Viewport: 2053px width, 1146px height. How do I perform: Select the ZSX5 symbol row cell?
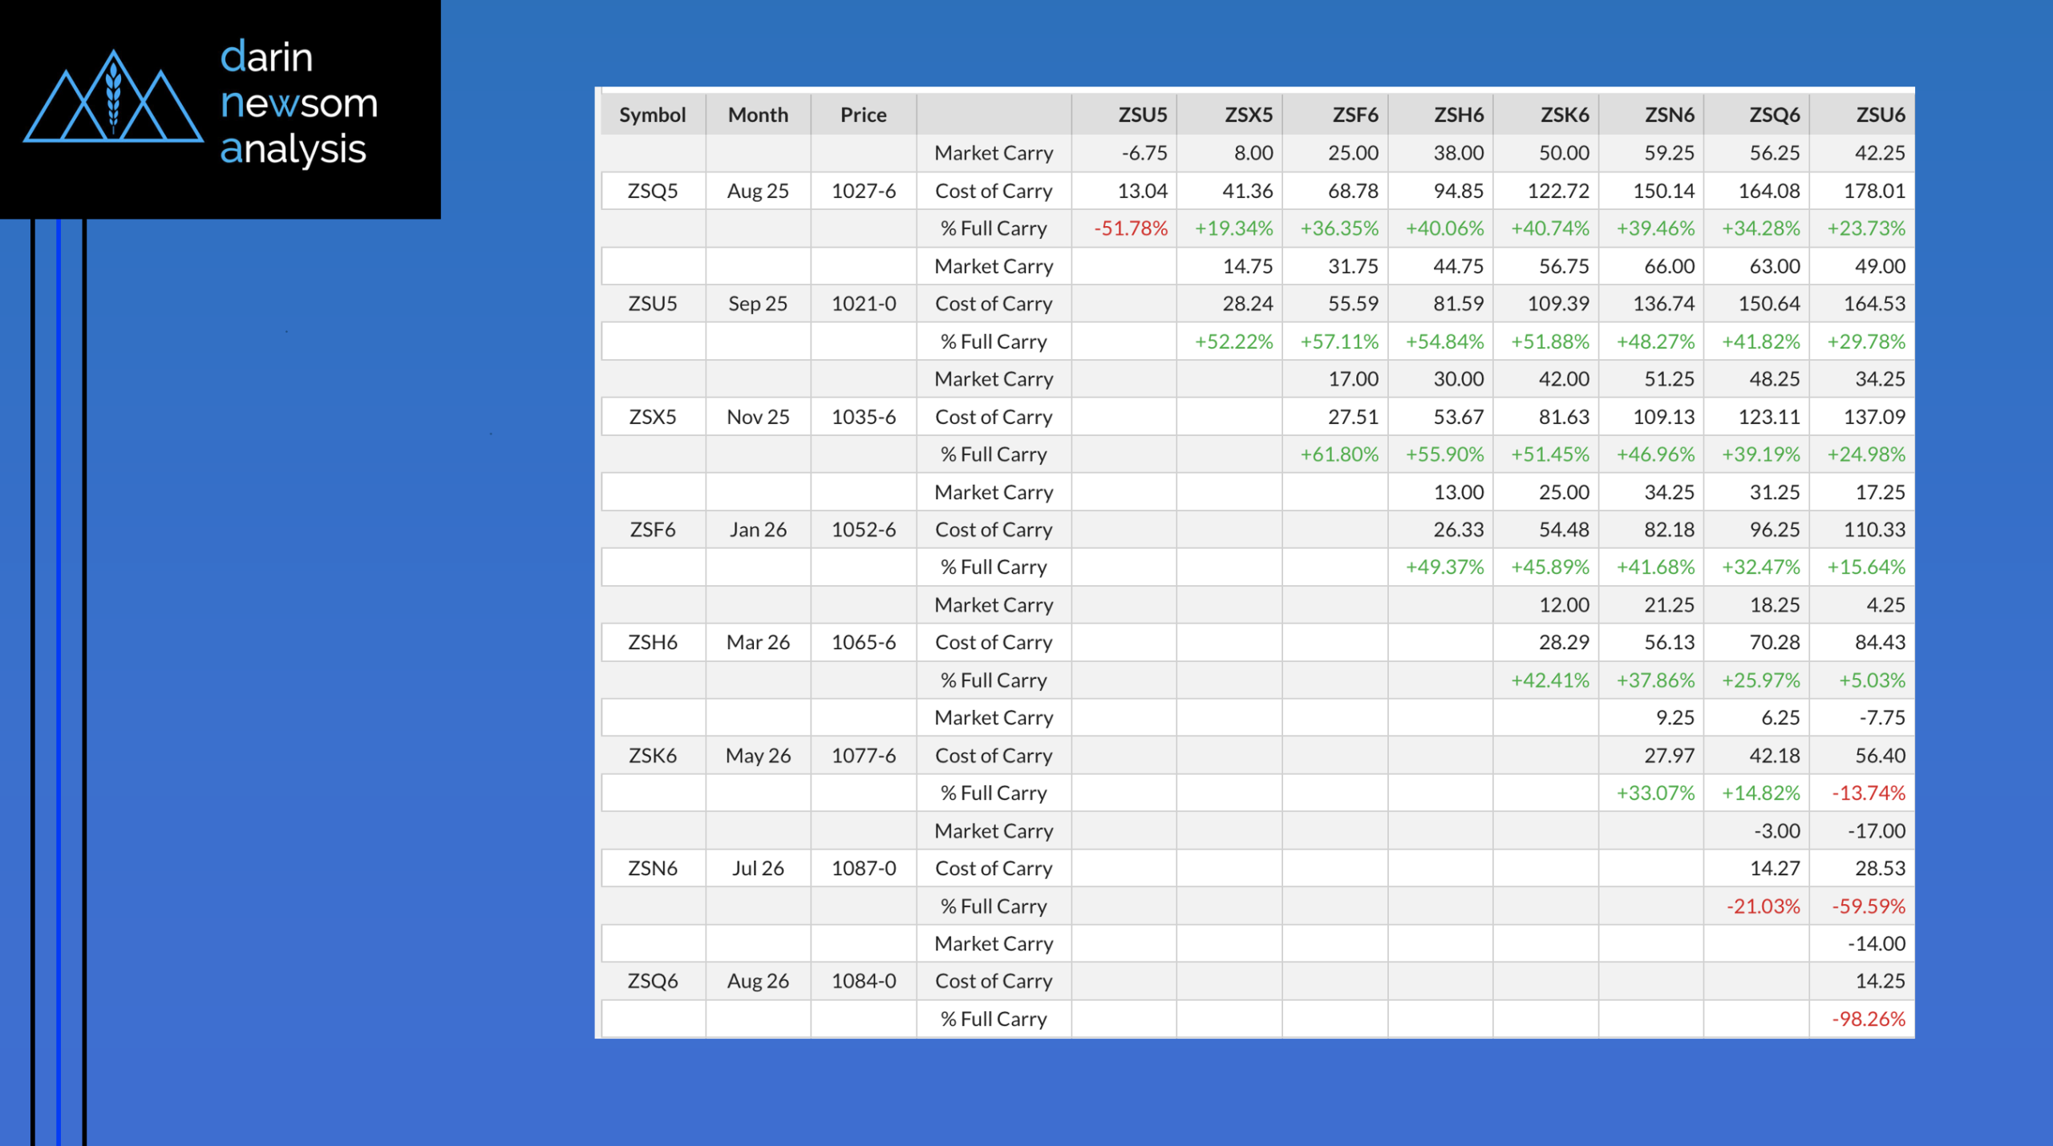pyautogui.click(x=652, y=418)
